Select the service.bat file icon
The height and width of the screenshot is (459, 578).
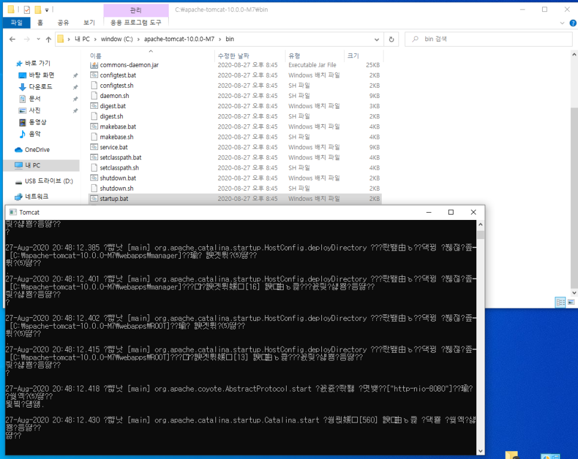[95, 147]
